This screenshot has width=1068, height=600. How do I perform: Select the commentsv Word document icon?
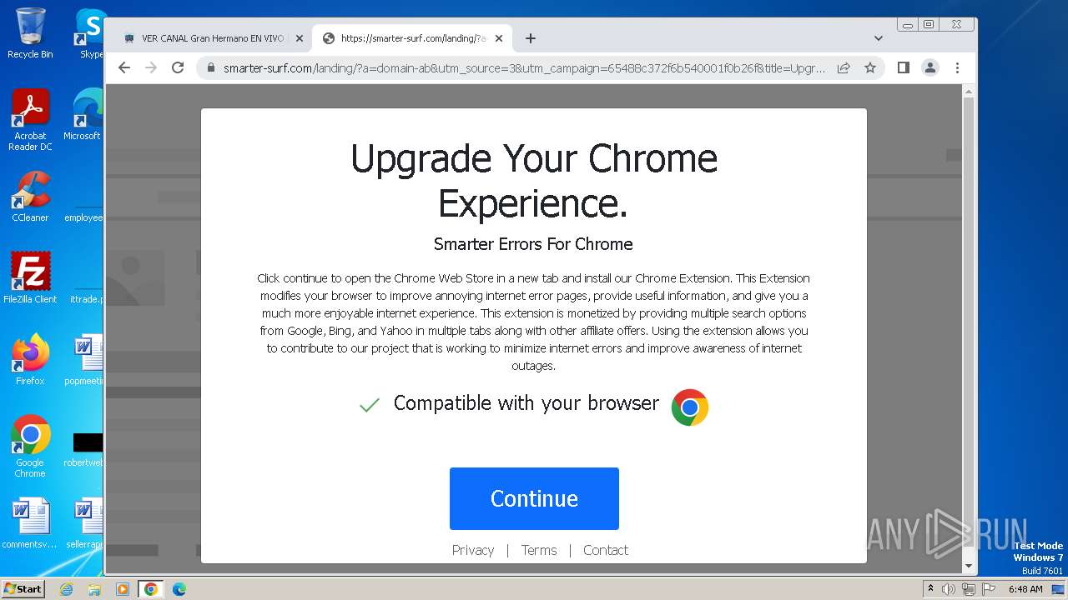point(30,523)
